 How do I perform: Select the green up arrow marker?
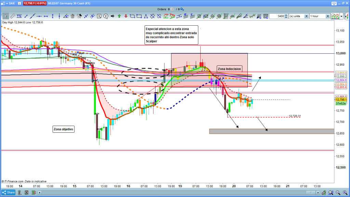click(119, 16)
